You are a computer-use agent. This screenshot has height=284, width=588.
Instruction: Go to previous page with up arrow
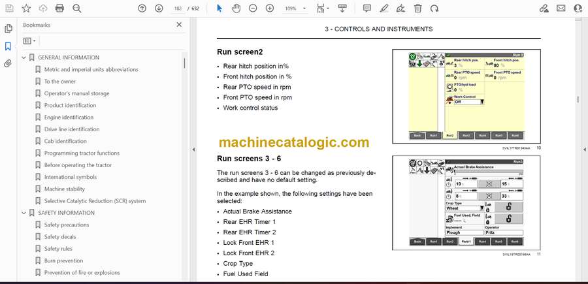[x=142, y=8]
